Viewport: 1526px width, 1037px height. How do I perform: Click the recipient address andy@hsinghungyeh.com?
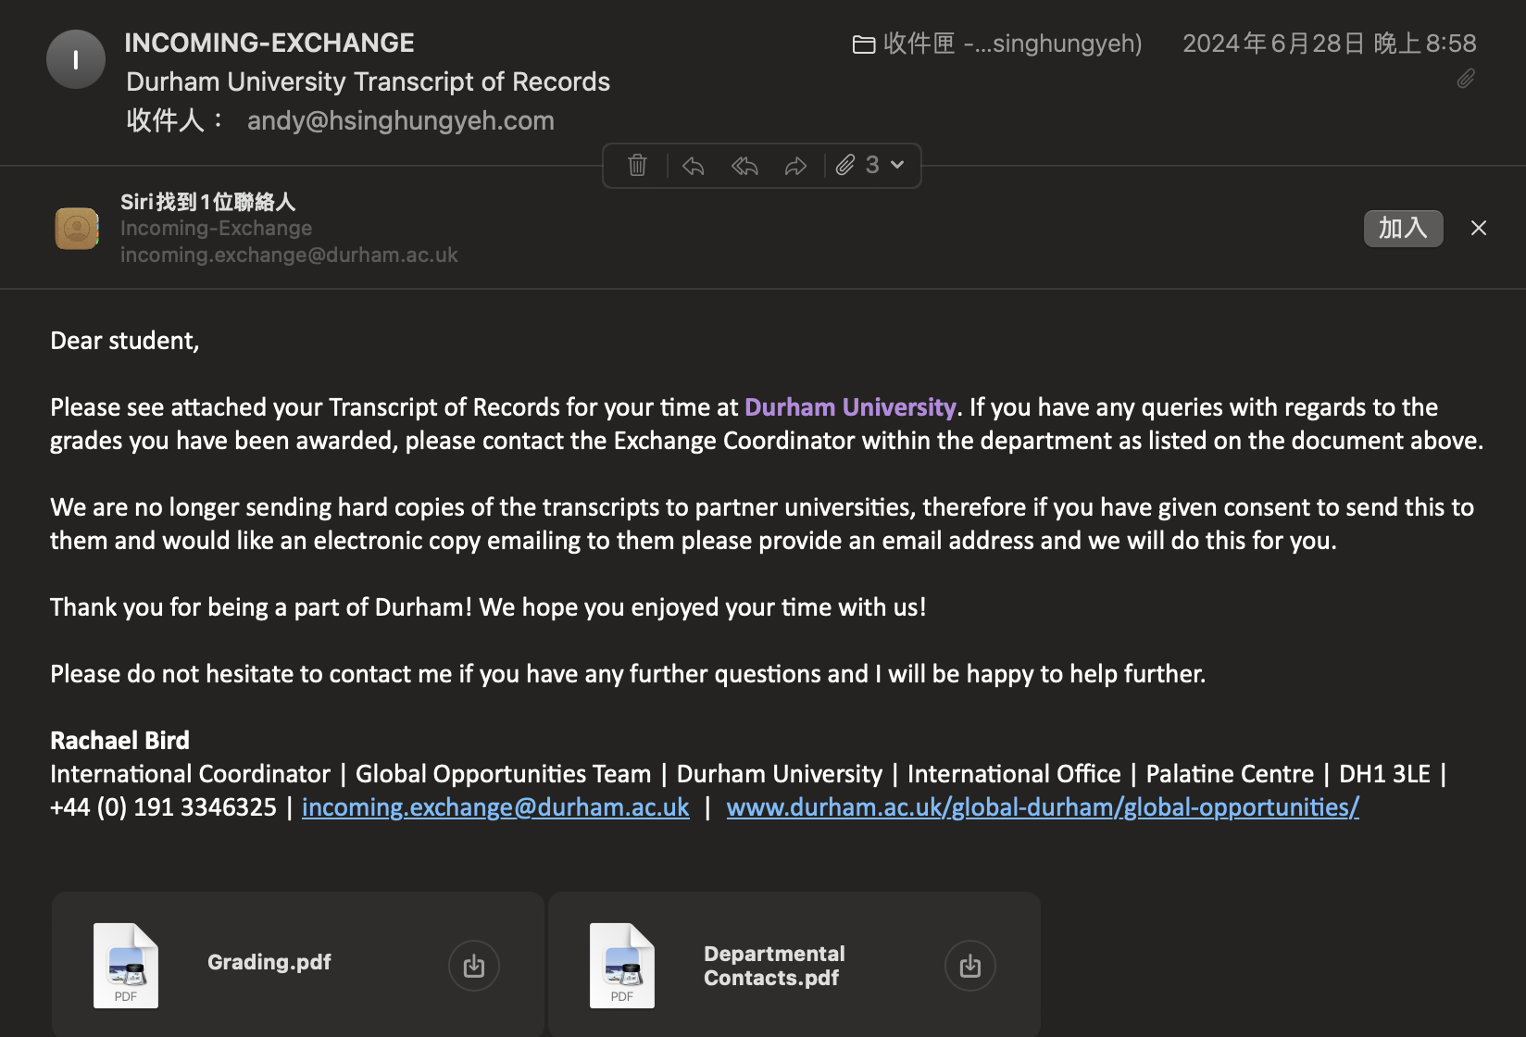tap(401, 120)
